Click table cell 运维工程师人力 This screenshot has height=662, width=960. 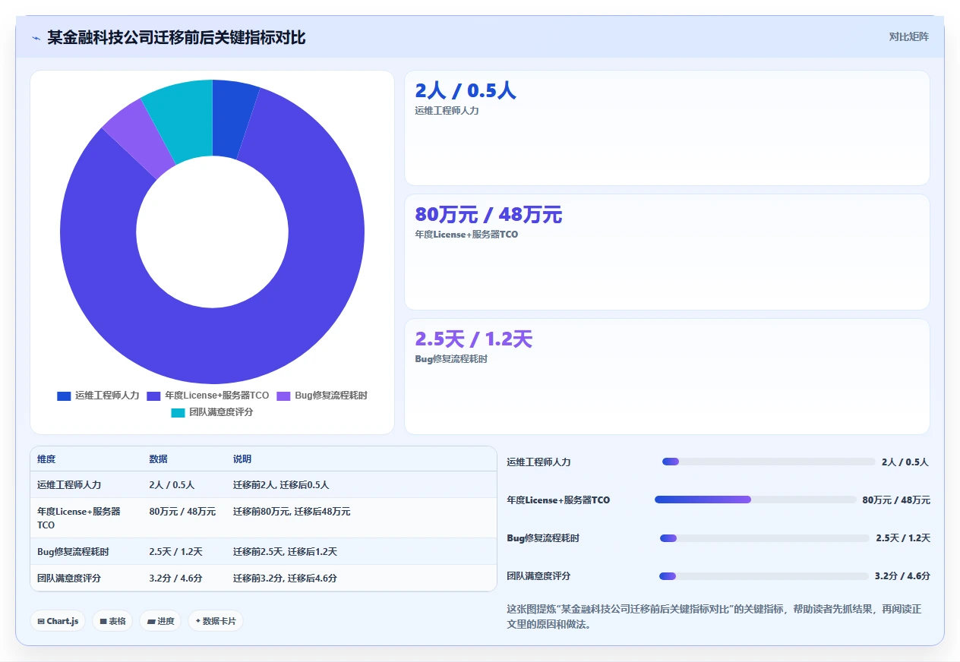(69, 484)
